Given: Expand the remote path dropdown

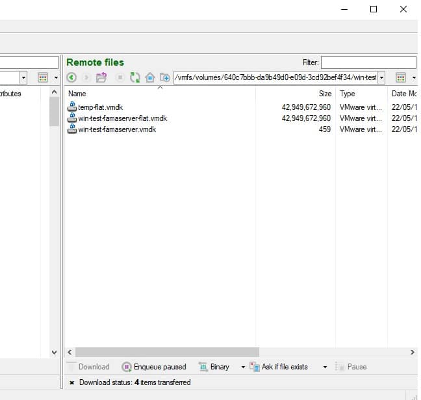Looking at the screenshot, I should point(381,77).
